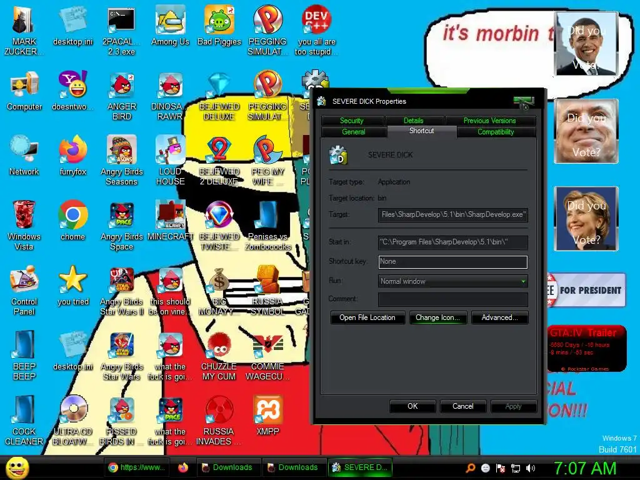Open the Bad Piggies desktop shortcut

pos(219,26)
